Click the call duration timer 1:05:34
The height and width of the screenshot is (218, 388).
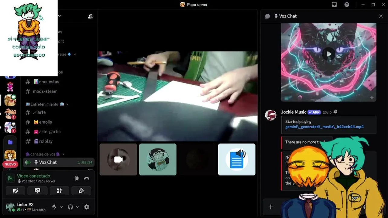tap(85, 163)
